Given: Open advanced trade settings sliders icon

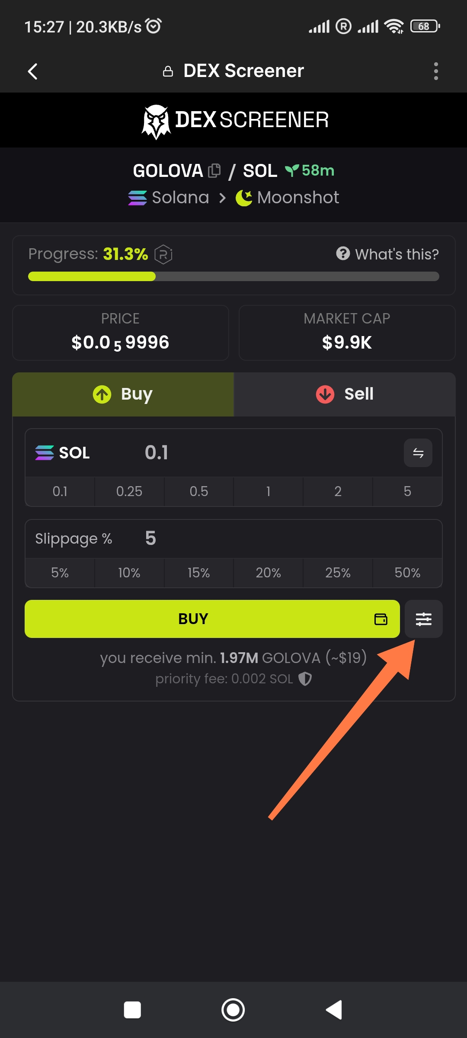Looking at the screenshot, I should pyautogui.click(x=423, y=619).
